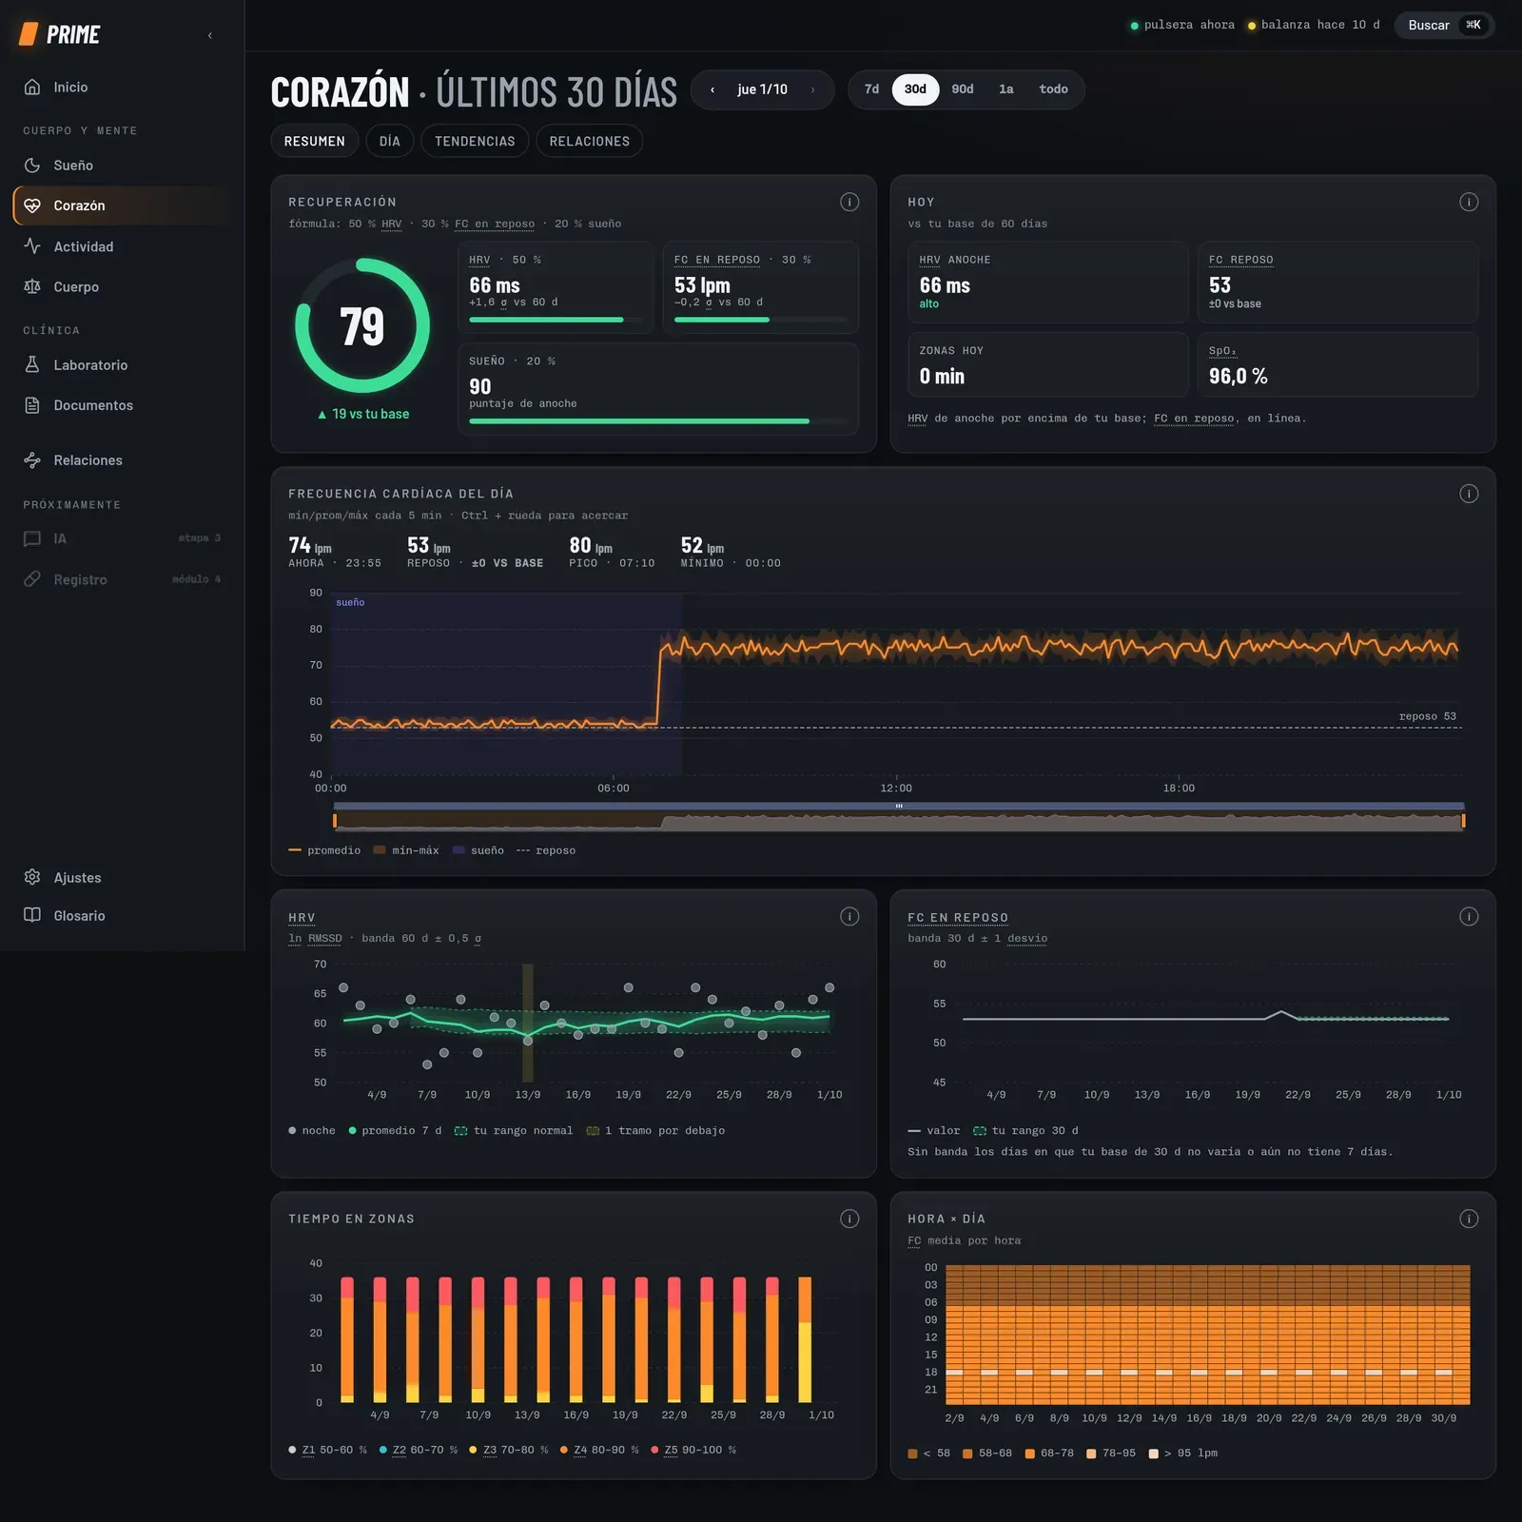Go to previous date before jue 1/10
The image size is (1522, 1522).
tap(712, 89)
